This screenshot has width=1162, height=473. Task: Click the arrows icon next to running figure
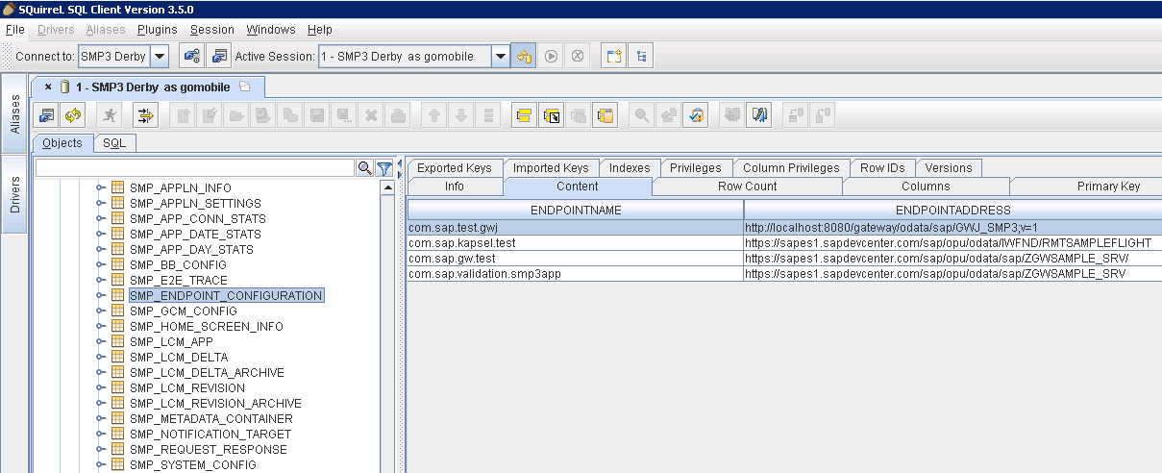[145, 115]
